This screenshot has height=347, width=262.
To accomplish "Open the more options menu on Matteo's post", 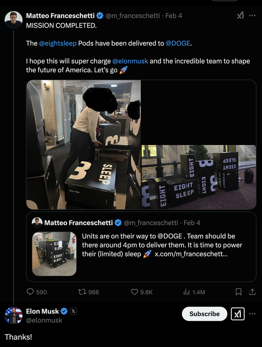I will pos(252,15).
